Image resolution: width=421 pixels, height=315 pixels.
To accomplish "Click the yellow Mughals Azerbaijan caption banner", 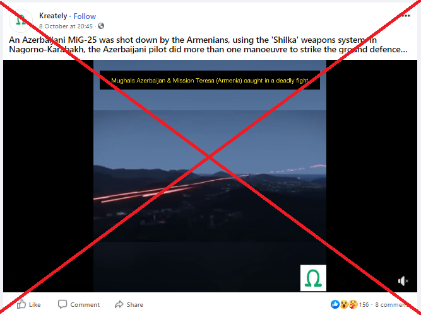I will [210, 80].
